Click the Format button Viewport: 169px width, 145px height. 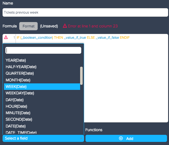[29, 26]
